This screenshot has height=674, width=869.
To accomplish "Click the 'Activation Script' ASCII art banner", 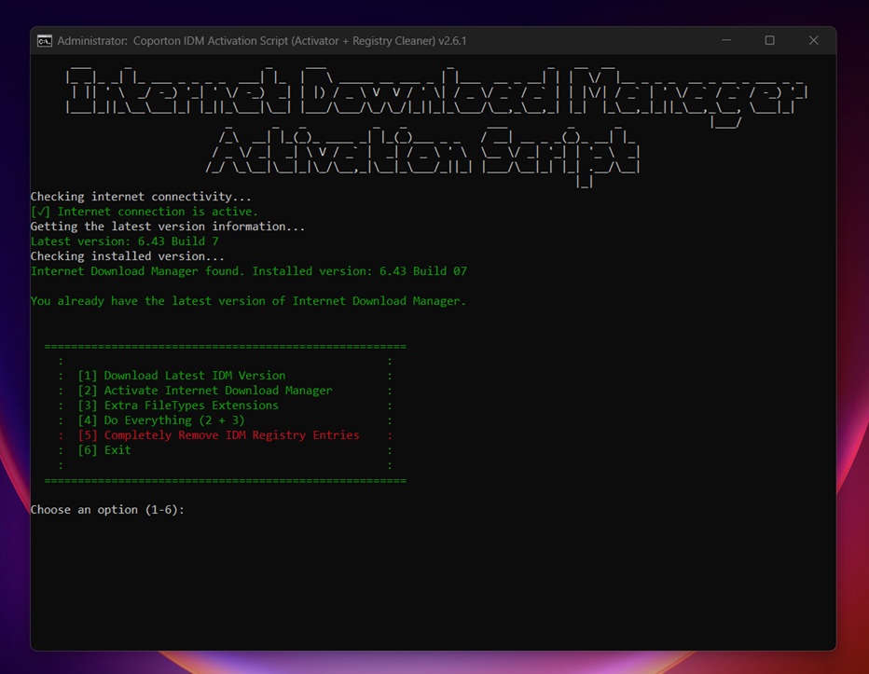I will click(423, 156).
